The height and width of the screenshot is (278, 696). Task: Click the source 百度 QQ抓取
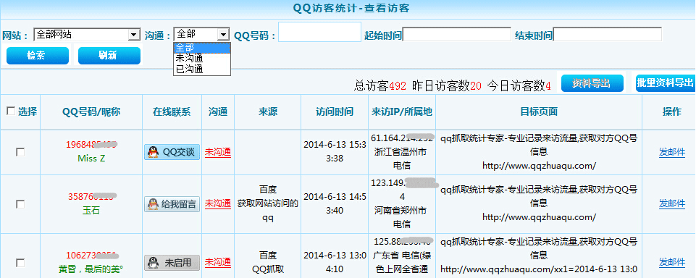click(x=268, y=263)
